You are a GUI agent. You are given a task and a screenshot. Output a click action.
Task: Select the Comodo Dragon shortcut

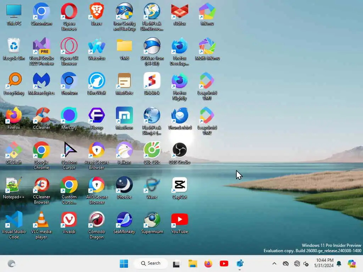[x=96, y=225]
